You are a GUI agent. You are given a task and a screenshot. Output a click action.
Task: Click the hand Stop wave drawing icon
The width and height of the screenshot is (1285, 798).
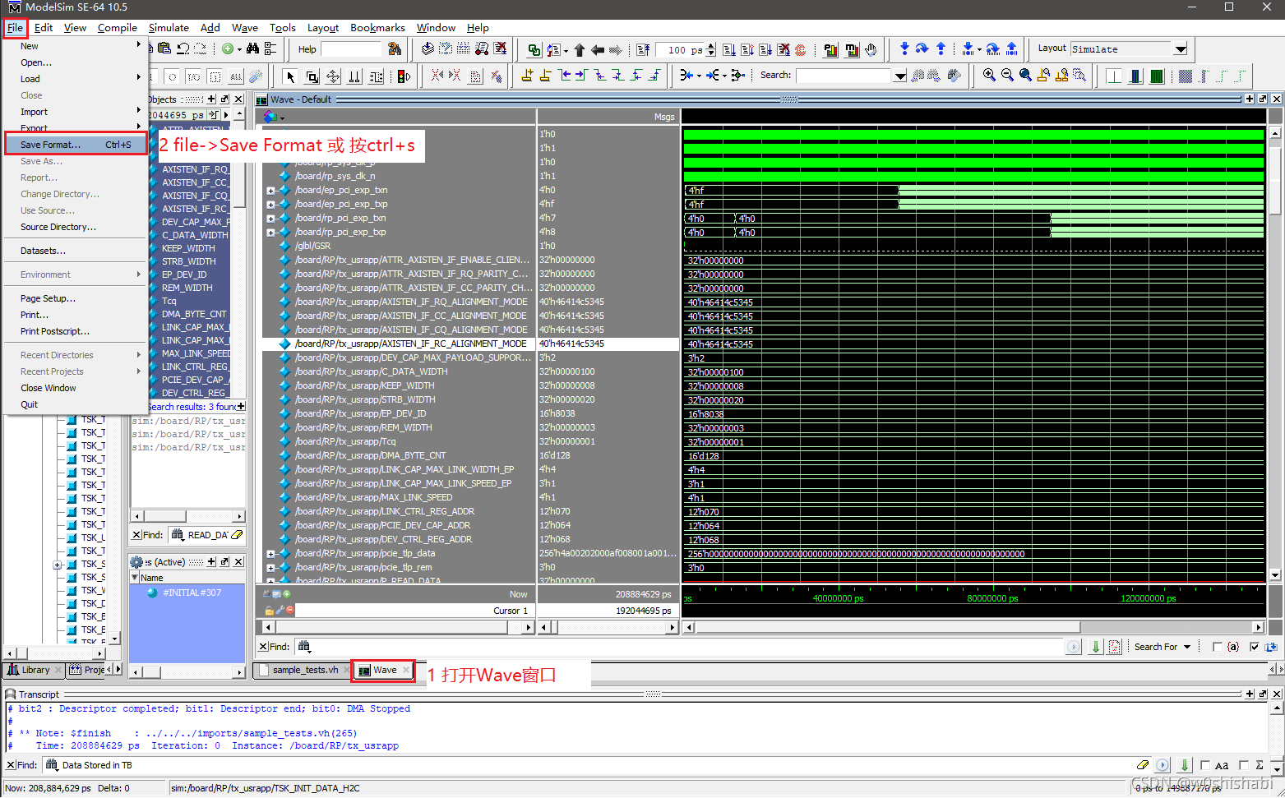tap(871, 49)
